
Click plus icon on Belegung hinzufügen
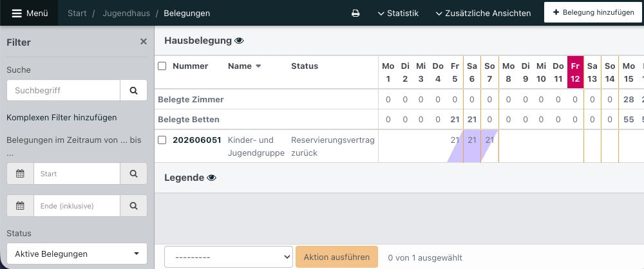click(556, 12)
